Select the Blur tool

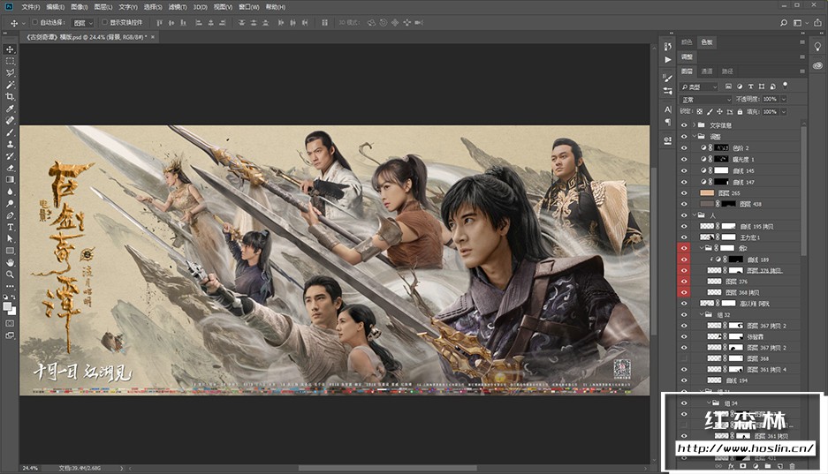pyautogui.click(x=10, y=192)
